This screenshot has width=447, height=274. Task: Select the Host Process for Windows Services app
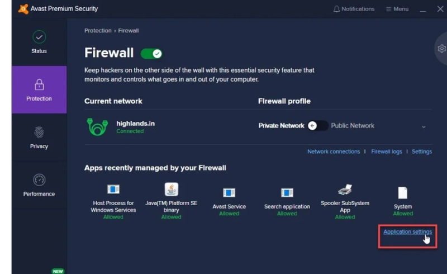pyautogui.click(x=113, y=190)
